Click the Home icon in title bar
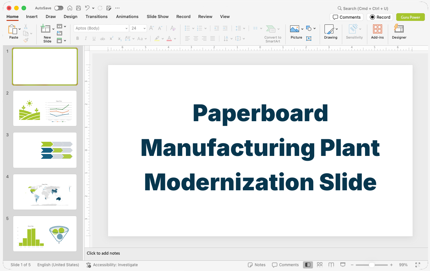Image resolution: width=430 pixels, height=271 pixels. (x=69, y=8)
